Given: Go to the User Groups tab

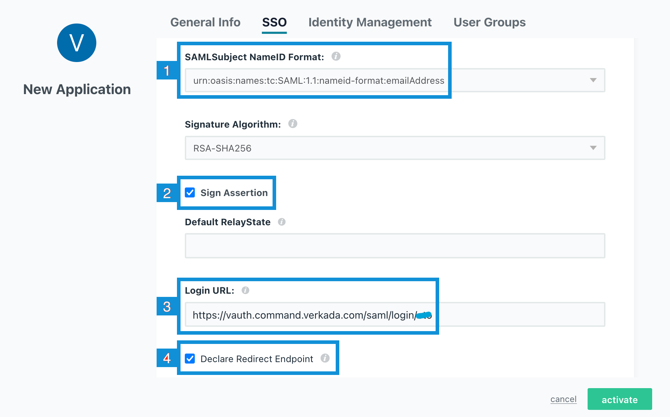Looking at the screenshot, I should 489,22.
